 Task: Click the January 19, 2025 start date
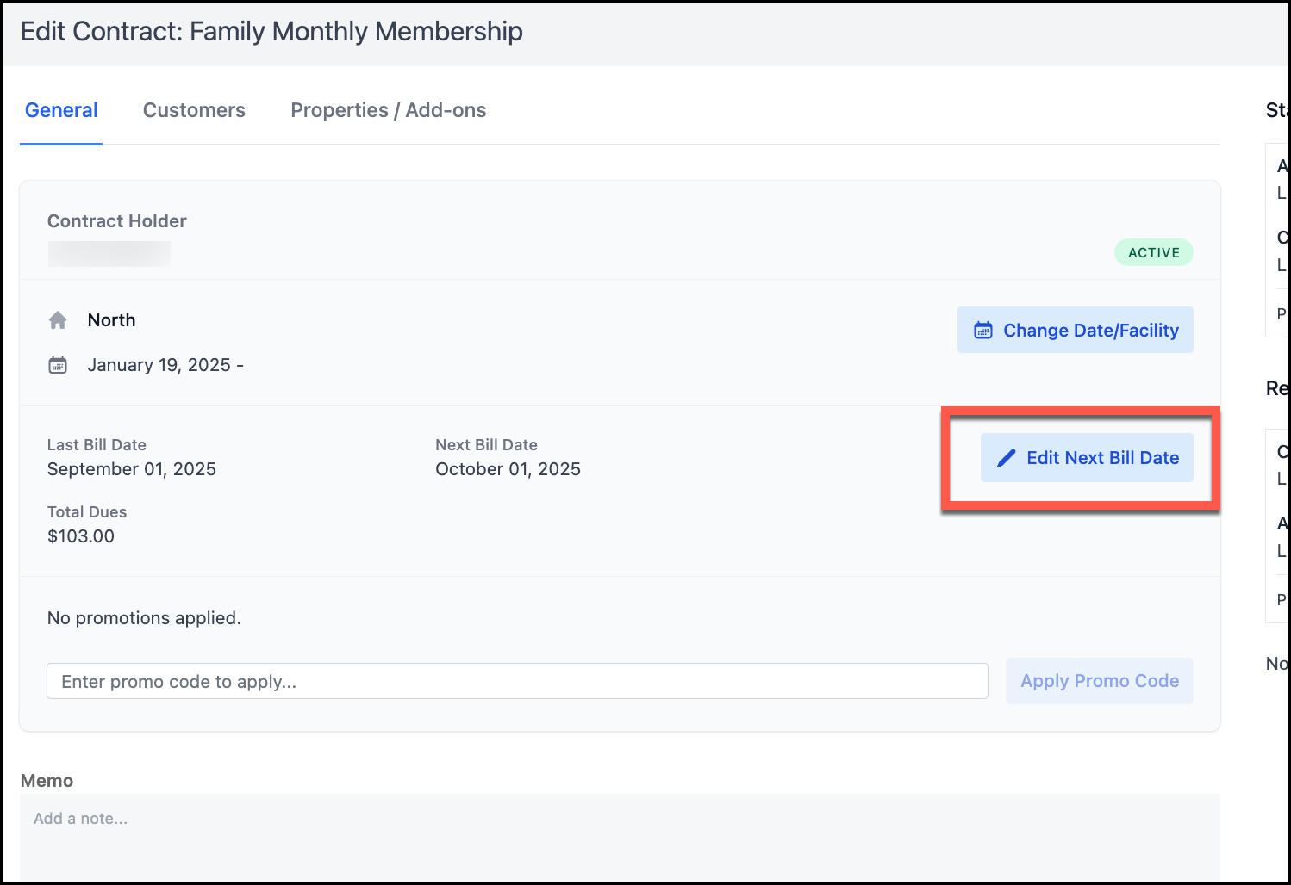pos(159,365)
